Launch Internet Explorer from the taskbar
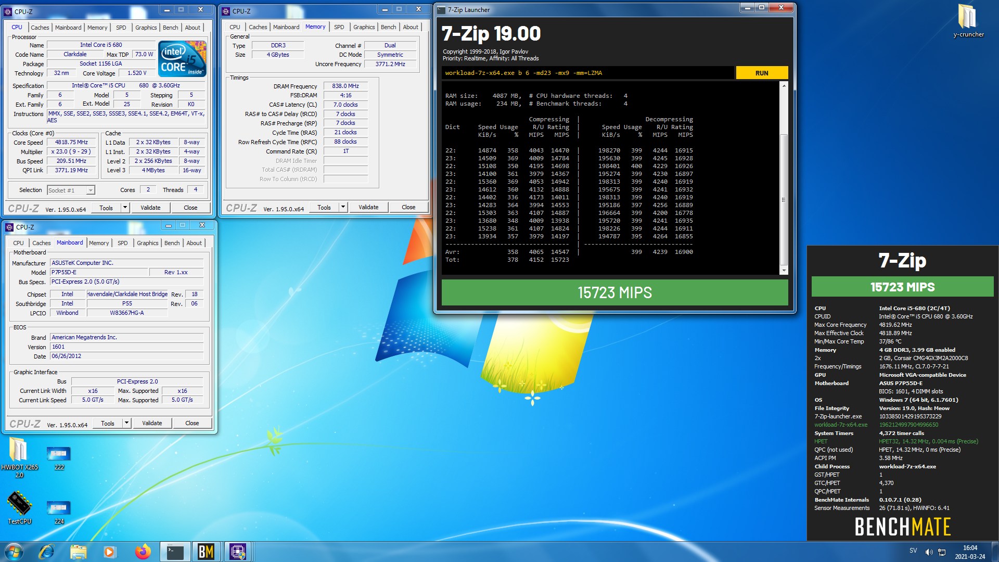999x562 pixels. pyautogui.click(x=46, y=552)
